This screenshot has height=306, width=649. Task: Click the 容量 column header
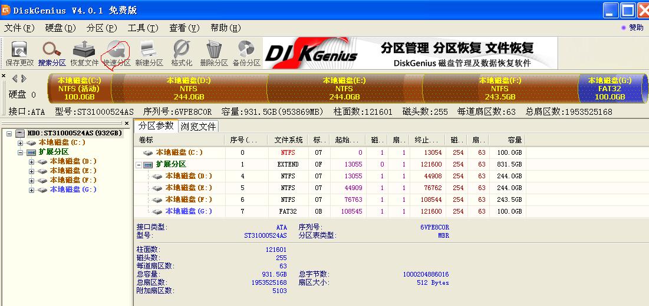(x=507, y=140)
